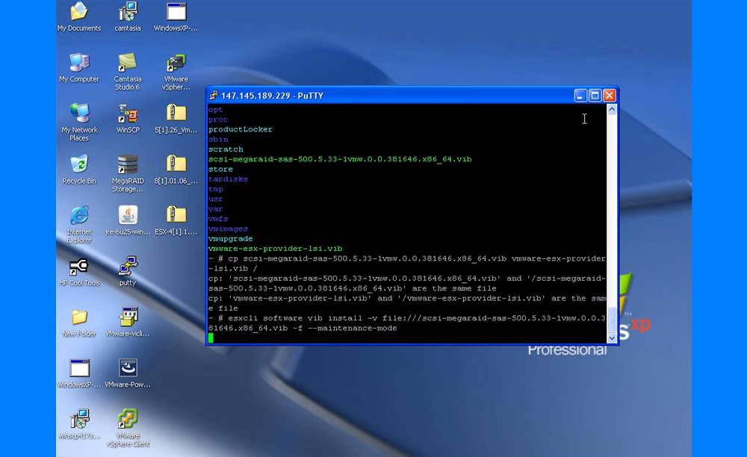Maximize the PuTTY window
This screenshot has height=457, width=747.
click(x=595, y=96)
